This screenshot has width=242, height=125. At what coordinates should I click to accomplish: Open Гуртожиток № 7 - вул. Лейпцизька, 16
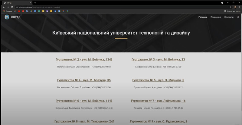coord(158,101)
